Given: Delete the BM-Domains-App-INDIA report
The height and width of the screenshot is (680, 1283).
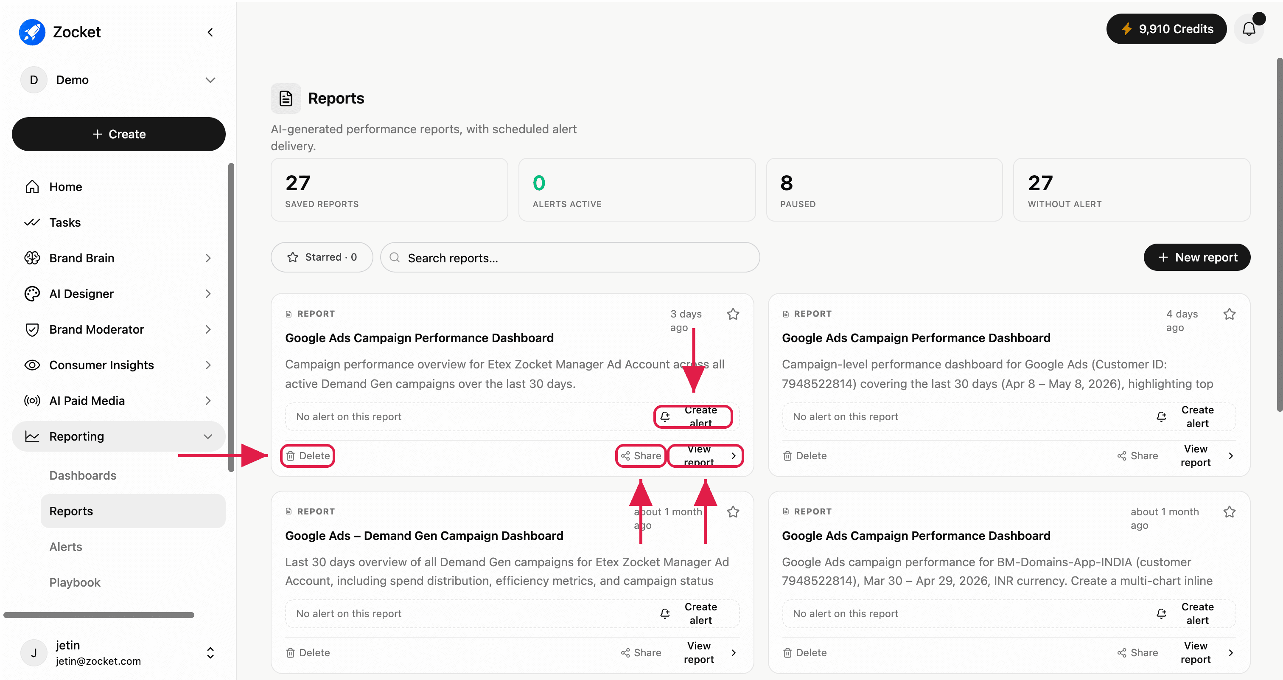Looking at the screenshot, I should tap(805, 652).
